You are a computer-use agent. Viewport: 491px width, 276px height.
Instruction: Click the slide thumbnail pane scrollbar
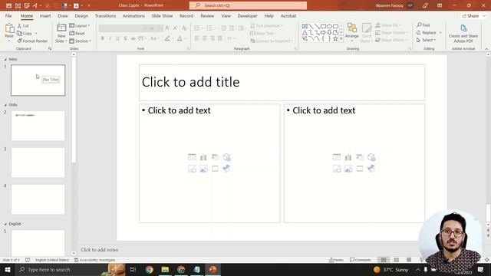pos(74,110)
